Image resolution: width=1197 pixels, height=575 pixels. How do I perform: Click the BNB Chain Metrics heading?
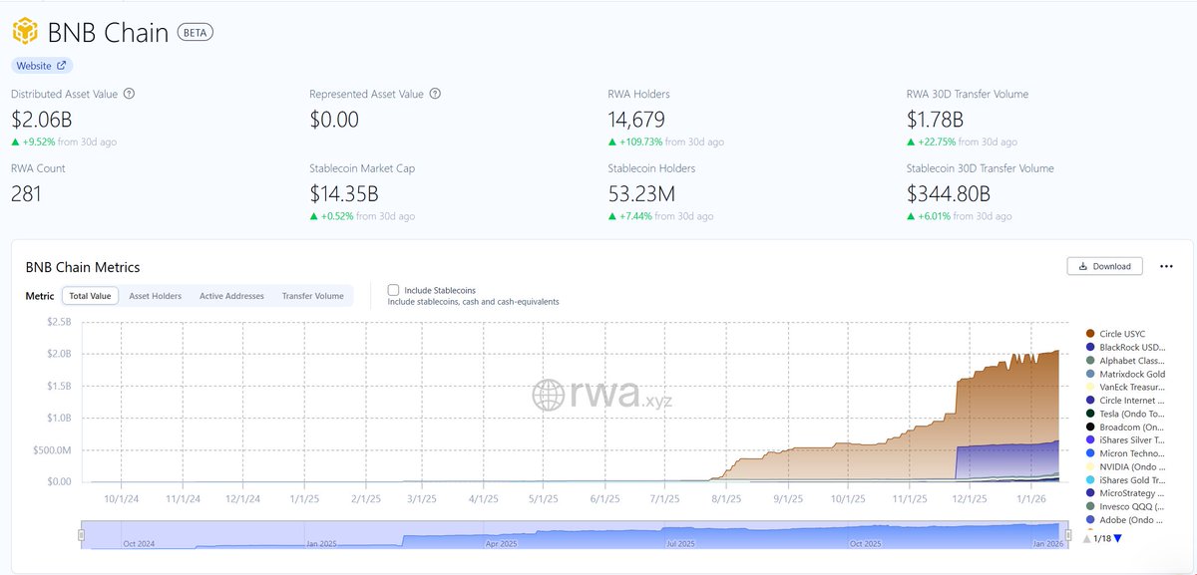coord(83,267)
